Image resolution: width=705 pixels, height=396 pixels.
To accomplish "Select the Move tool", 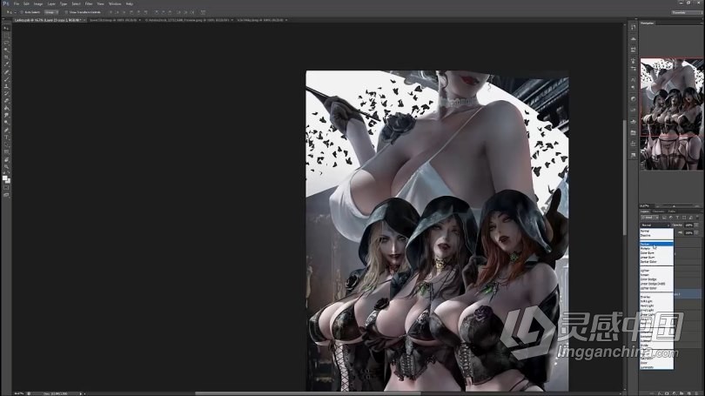I will click(6, 28).
